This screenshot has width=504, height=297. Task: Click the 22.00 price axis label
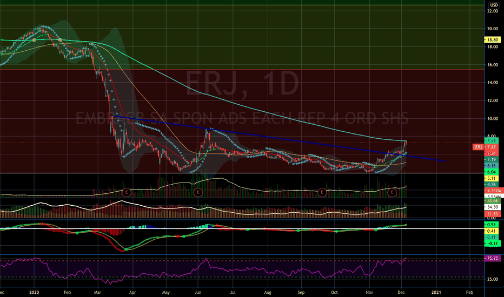coord(493,11)
